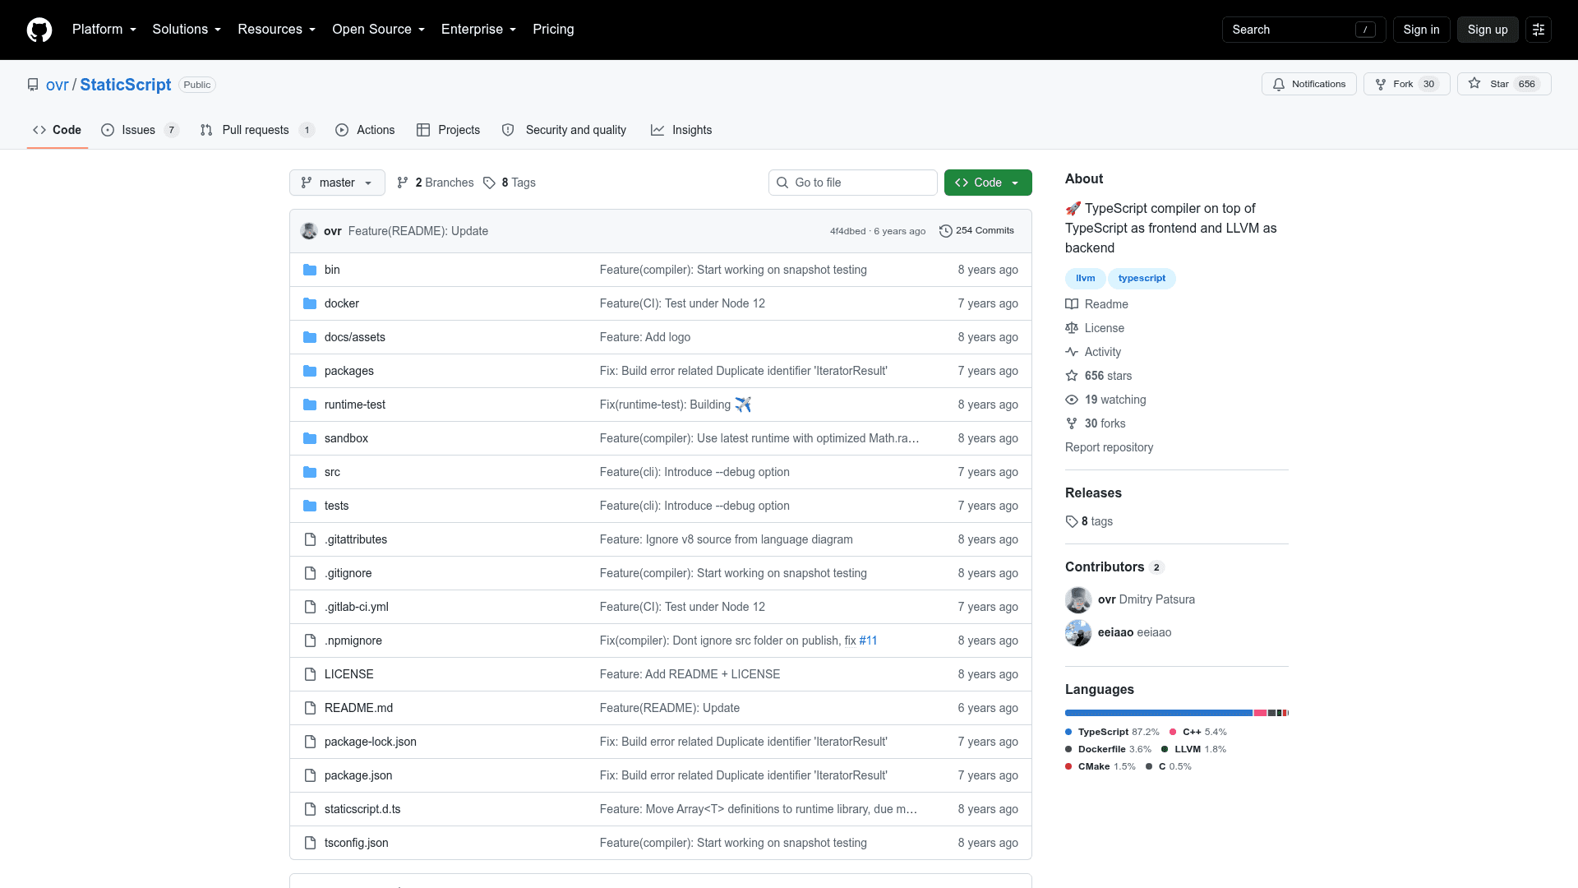The width and height of the screenshot is (1578, 888).
Task: Click the TypeScript segment of language bar
Action: (1158, 713)
